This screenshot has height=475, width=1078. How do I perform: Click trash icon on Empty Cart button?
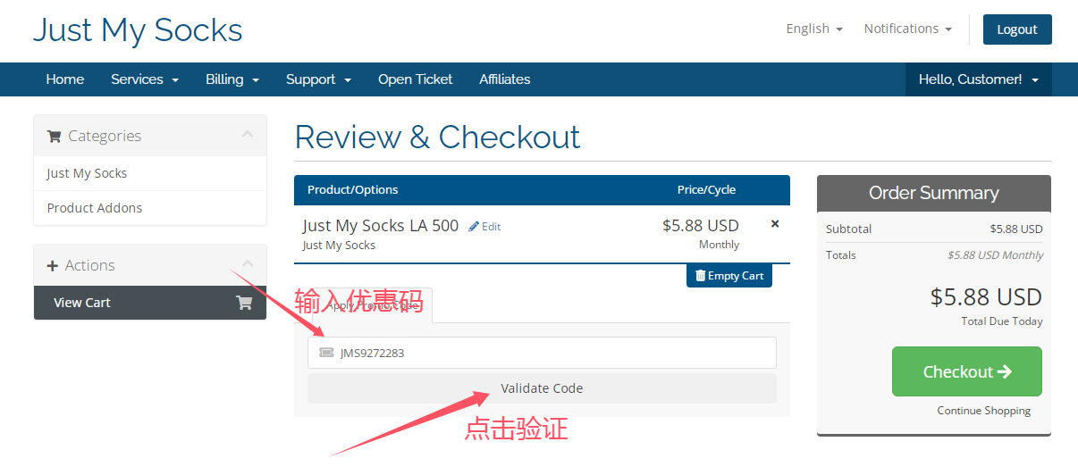(700, 276)
